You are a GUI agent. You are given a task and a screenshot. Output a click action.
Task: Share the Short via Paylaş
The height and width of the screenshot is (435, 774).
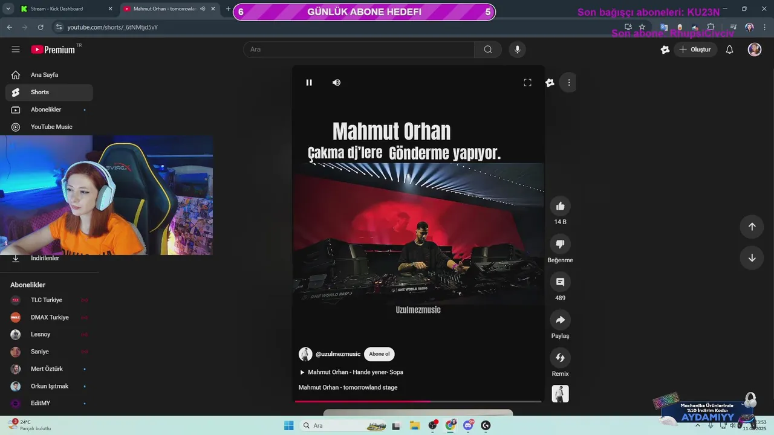click(x=560, y=320)
